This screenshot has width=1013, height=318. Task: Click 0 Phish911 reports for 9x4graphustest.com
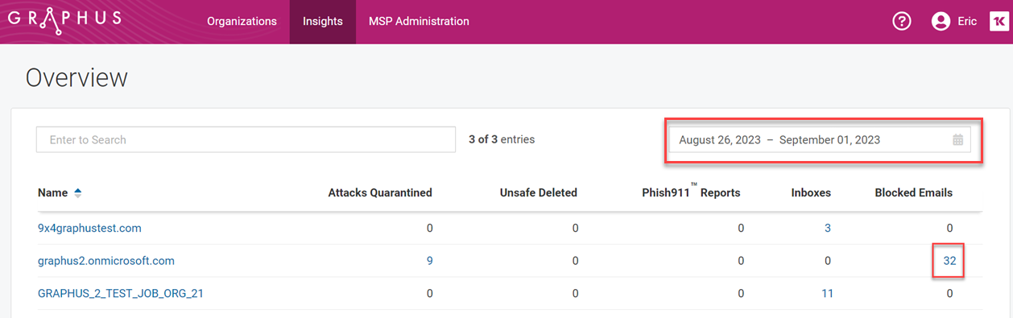741,228
